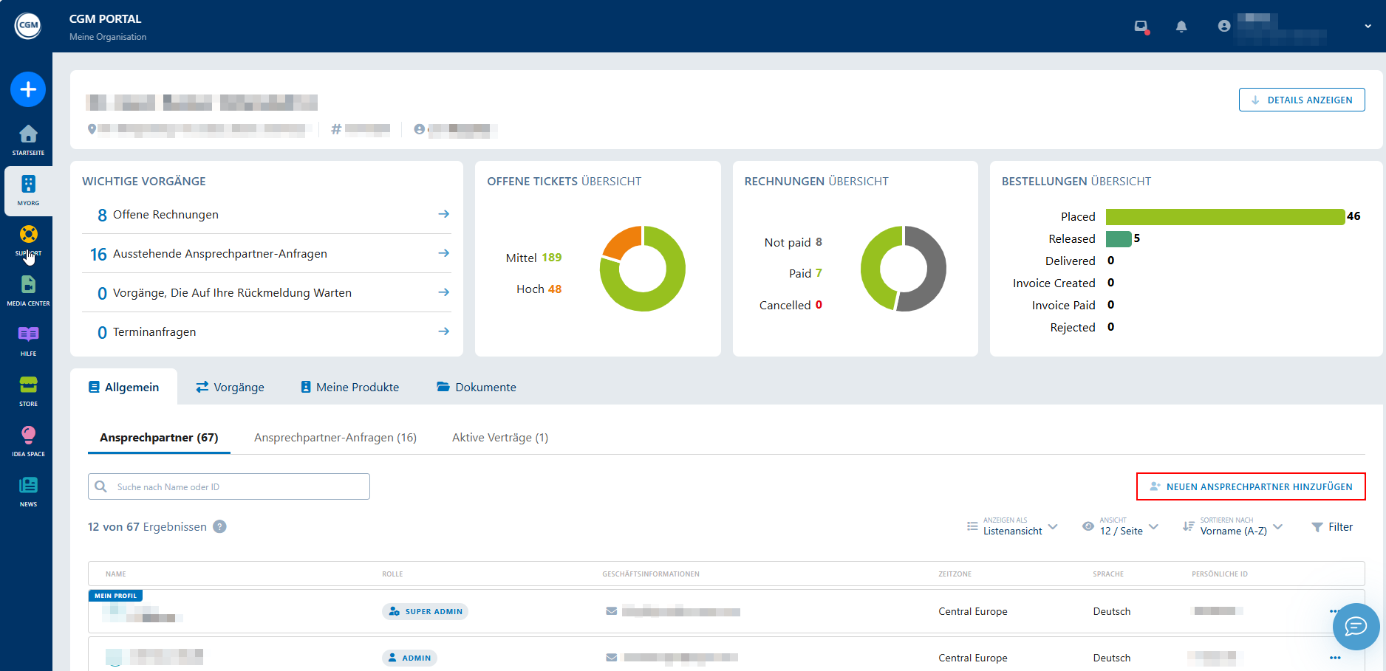This screenshot has width=1386, height=671.
Task: Open the actions menu for Admin row
Action: (x=1335, y=658)
